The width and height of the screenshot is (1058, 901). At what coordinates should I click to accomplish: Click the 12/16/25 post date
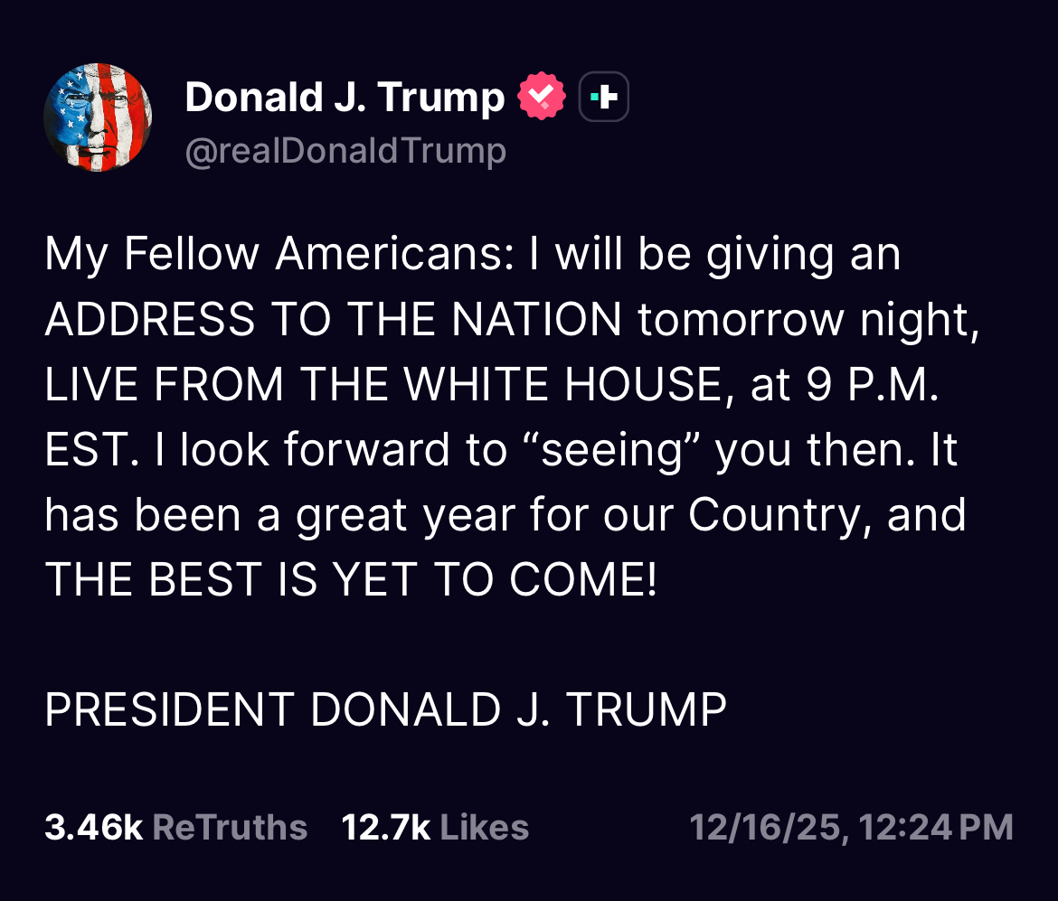768,827
